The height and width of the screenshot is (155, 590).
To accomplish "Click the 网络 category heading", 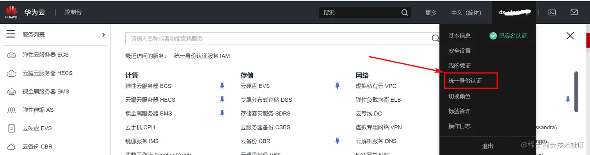I will tap(362, 75).
